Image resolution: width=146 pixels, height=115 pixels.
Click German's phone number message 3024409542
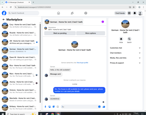(55, 99)
